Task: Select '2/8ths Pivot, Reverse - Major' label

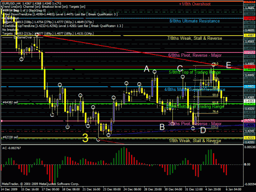Action: click(x=195, y=124)
